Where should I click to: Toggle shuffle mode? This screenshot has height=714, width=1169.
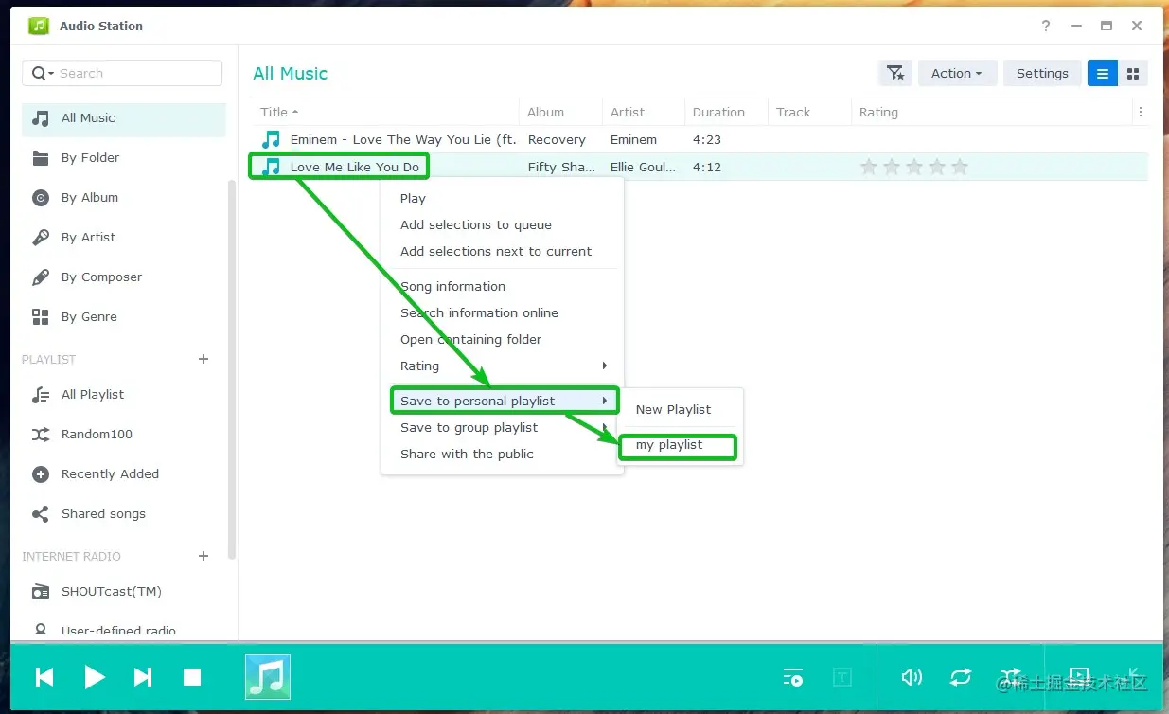1010,677
